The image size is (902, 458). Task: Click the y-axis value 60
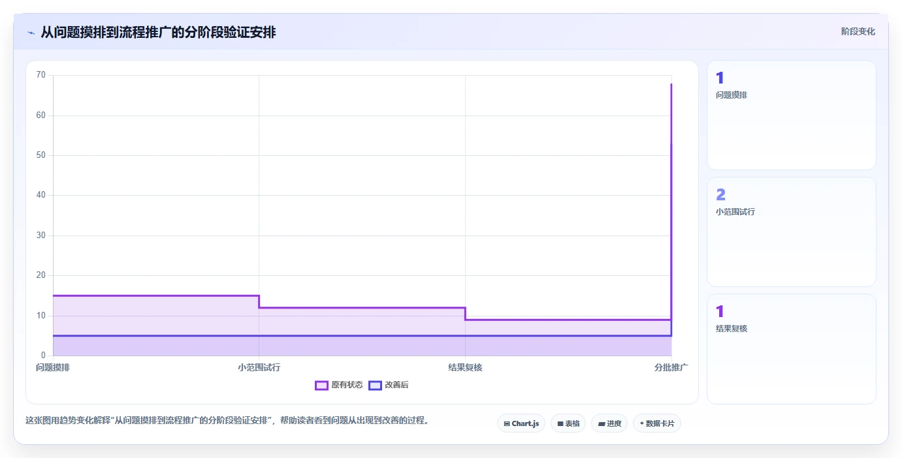41,115
